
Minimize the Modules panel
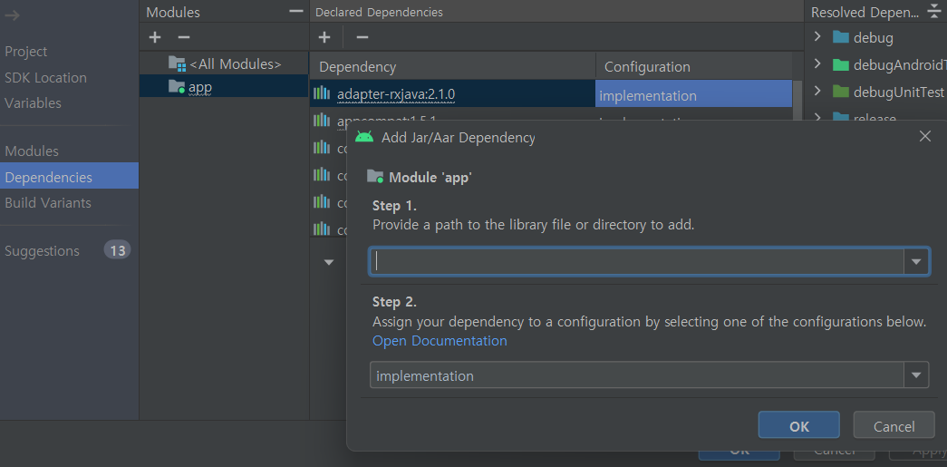[x=296, y=12]
